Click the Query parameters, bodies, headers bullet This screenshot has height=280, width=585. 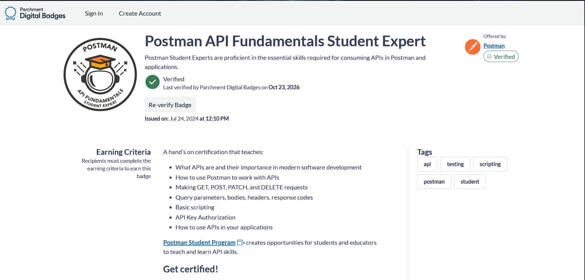(x=244, y=198)
